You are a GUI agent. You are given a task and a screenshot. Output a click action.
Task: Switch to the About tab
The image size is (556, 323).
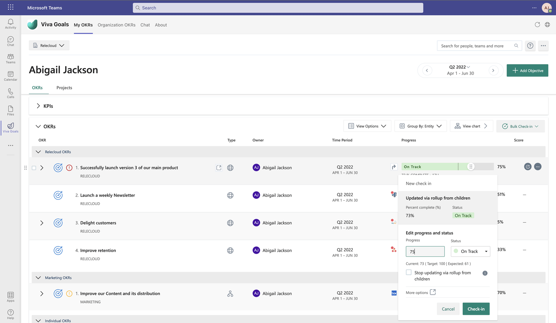[161, 25]
